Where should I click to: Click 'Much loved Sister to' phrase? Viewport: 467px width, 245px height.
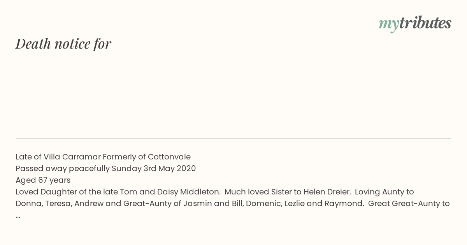pos(263,192)
